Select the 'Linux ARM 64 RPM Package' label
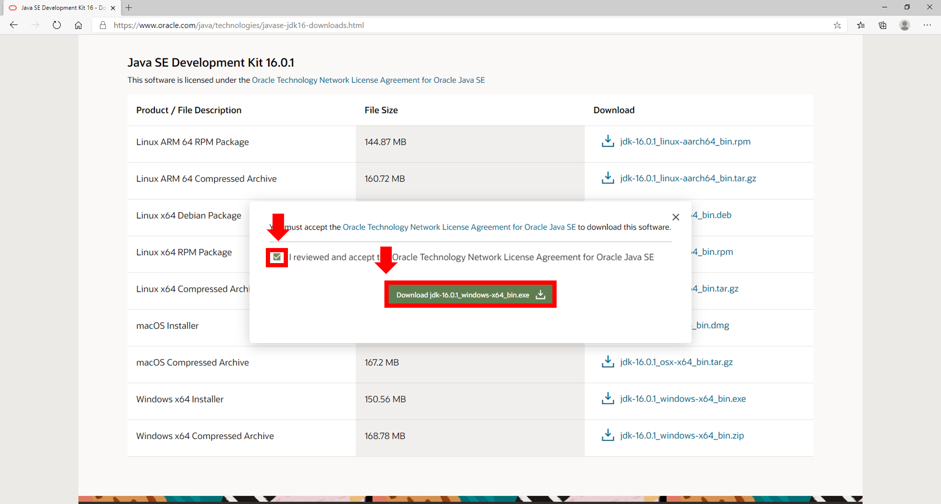 point(192,142)
